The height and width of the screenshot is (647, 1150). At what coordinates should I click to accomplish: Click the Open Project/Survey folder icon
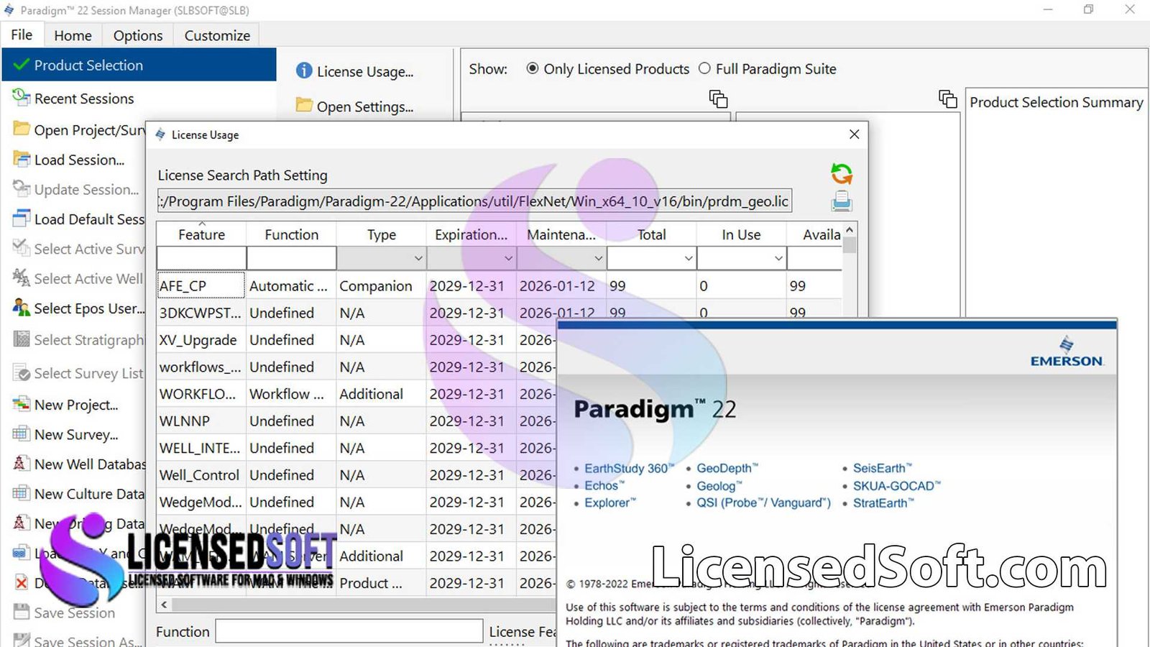pyautogui.click(x=22, y=129)
